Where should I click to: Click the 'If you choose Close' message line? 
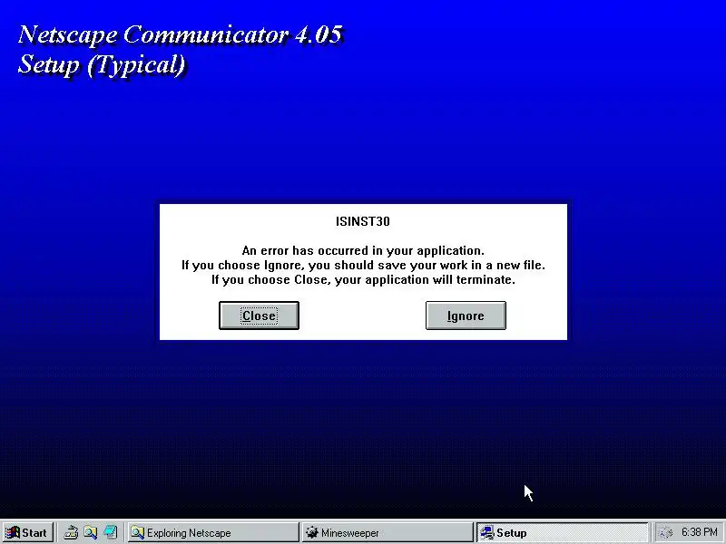pyautogui.click(x=363, y=280)
